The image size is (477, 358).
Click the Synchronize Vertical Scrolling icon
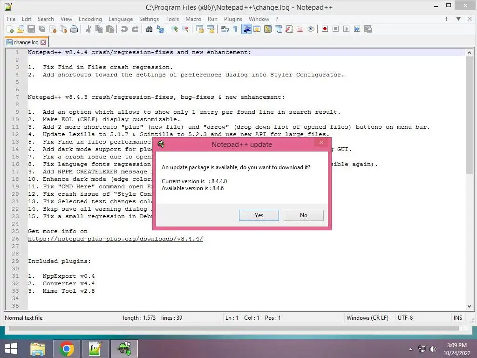[x=199, y=29]
